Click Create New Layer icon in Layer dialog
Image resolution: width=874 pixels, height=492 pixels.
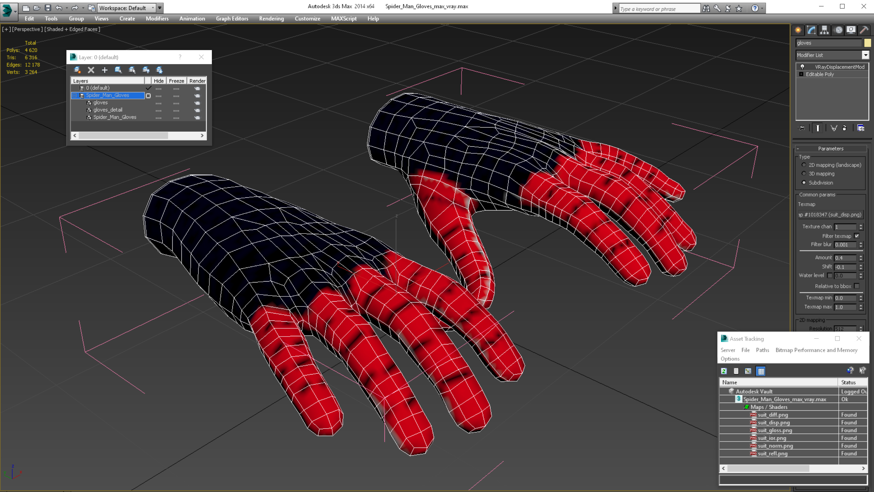click(77, 70)
